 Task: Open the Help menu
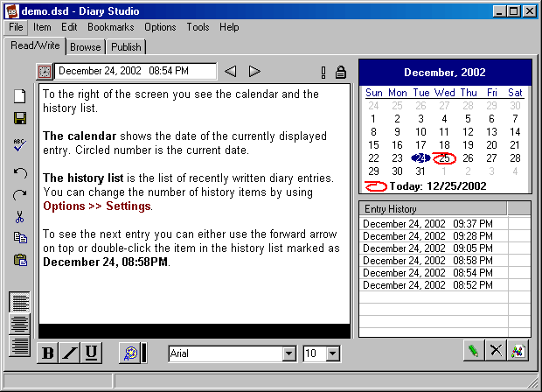229,27
